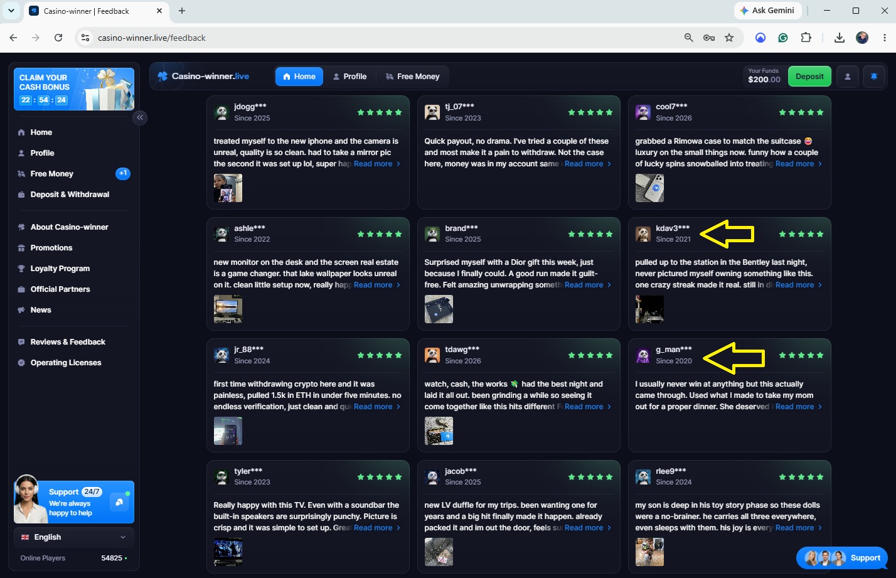Viewport: 896px width, 578px height.
Task: Open jdogg's iPhone mirror photo thumbnail
Action: [x=228, y=188]
